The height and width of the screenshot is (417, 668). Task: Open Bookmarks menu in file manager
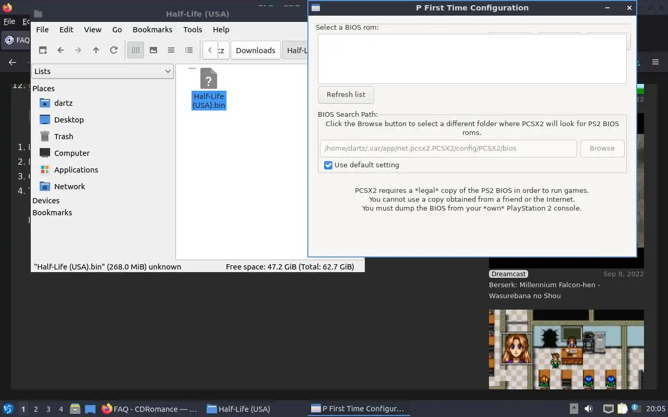tap(152, 30)
